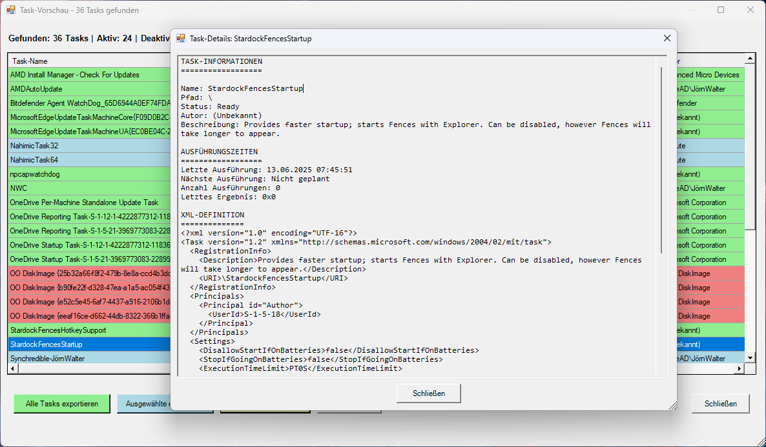This screenshot has width=766, height=447.
Task: Click the Alle Tasks exportieren button
Action: click(x=62, y=404)
